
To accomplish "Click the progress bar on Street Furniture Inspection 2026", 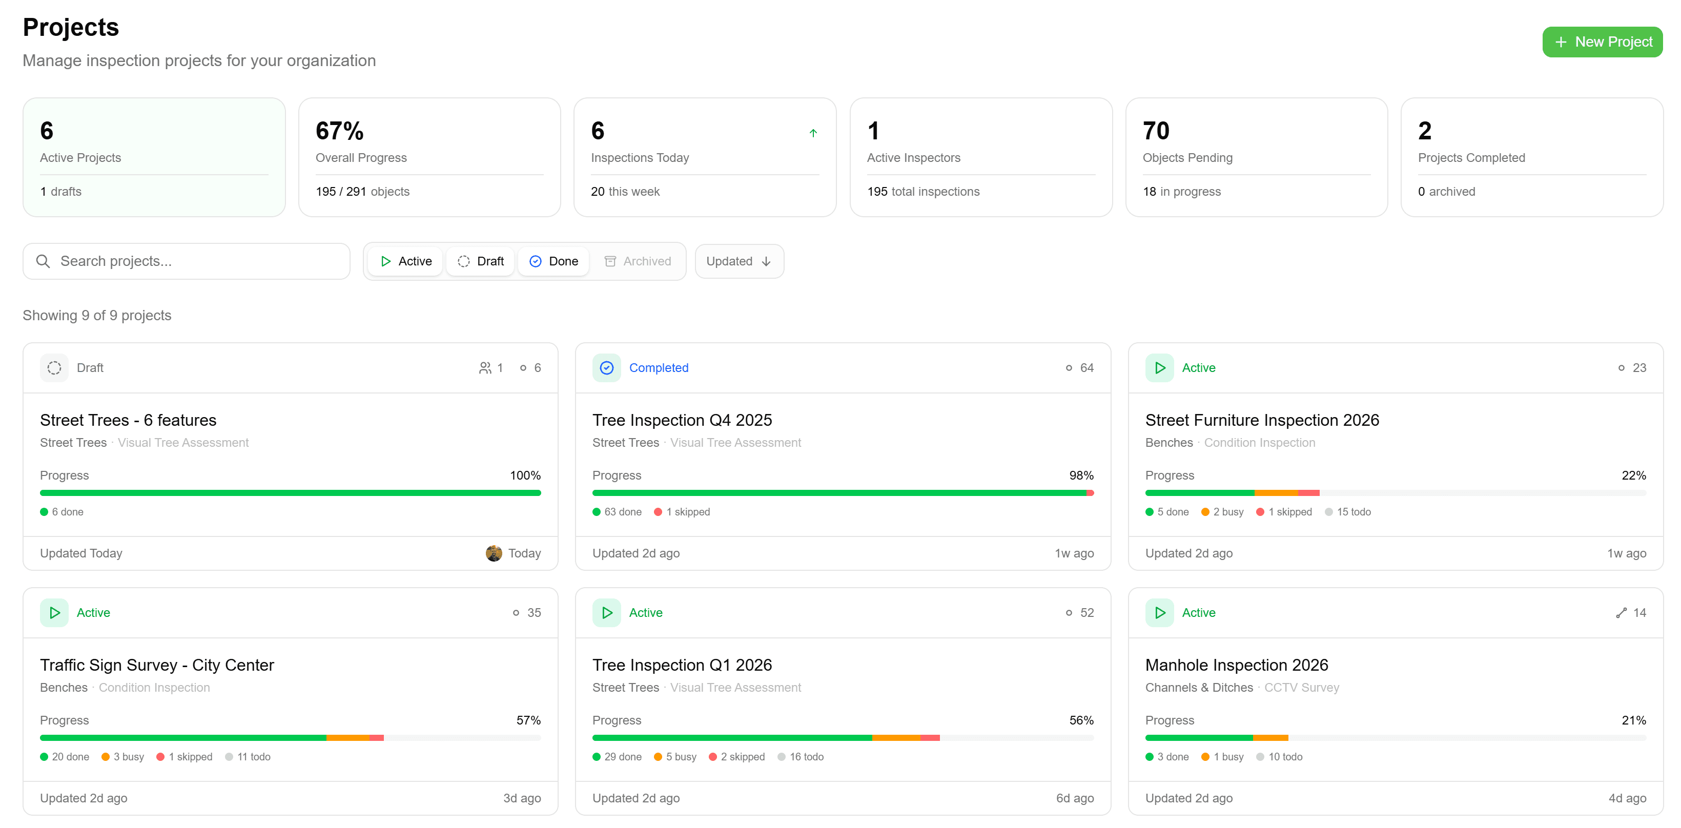I will tap(1397, 492).
